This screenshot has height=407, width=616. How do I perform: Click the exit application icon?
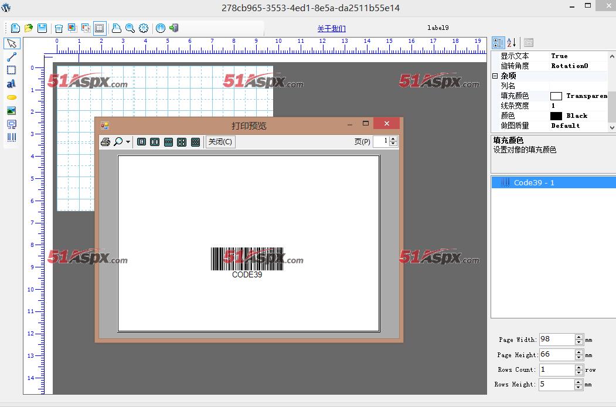click(x=174, y=28)
